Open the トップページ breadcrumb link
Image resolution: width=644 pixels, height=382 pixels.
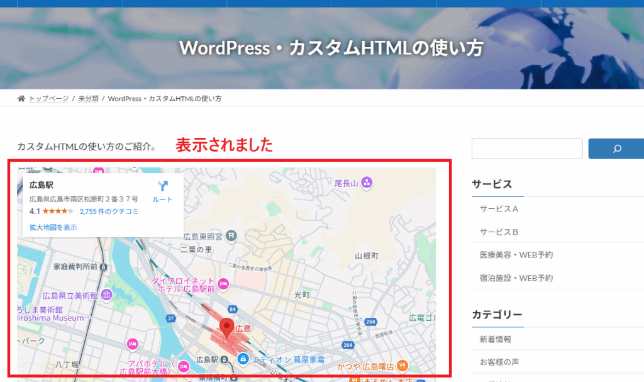[48, 99]
